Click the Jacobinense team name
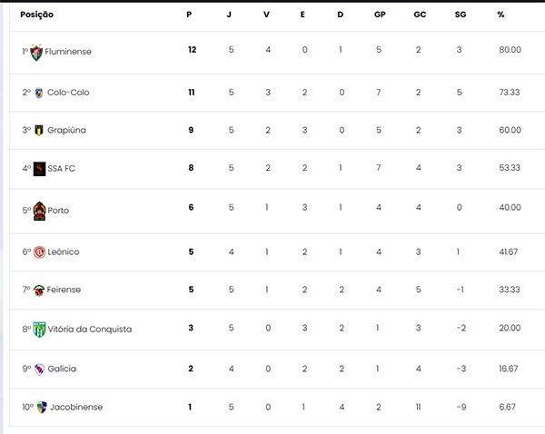Image resolution: width=545 pixels, height=434 pixels. (x=76, y=408)
